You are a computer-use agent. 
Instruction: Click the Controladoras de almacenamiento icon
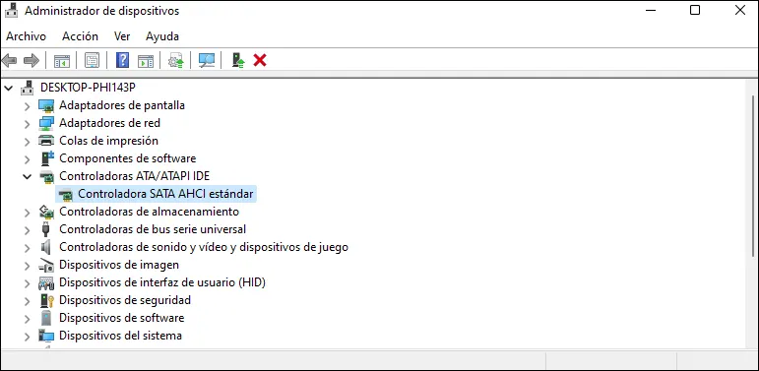coord(46,212)
